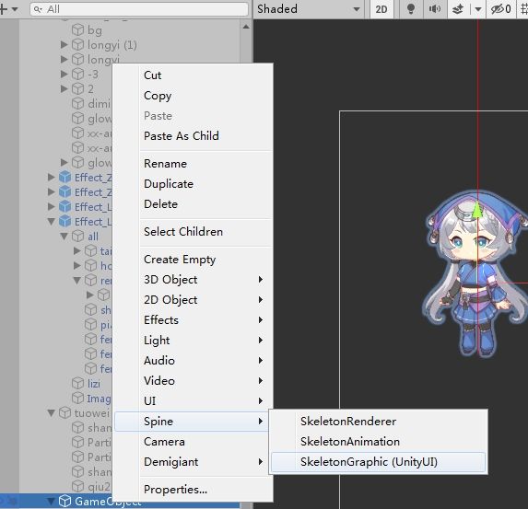
Task: Select the longyi object cube icon
Action: coord(77,59)
